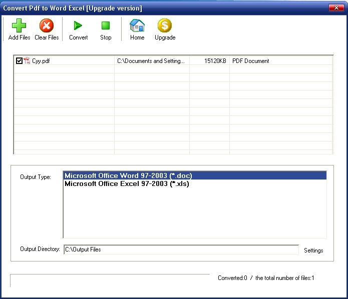Screen dimensions: 348x299
Task: Click the PDF icon beside Cyy.pdf
Action: point(27,61)
